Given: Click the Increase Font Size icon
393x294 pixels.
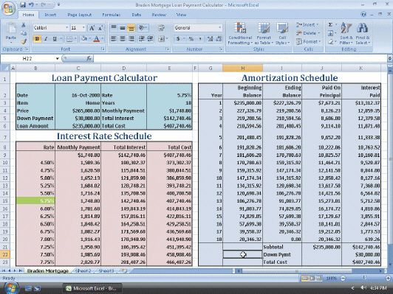Looking at the screenshot, I should 92,28.
